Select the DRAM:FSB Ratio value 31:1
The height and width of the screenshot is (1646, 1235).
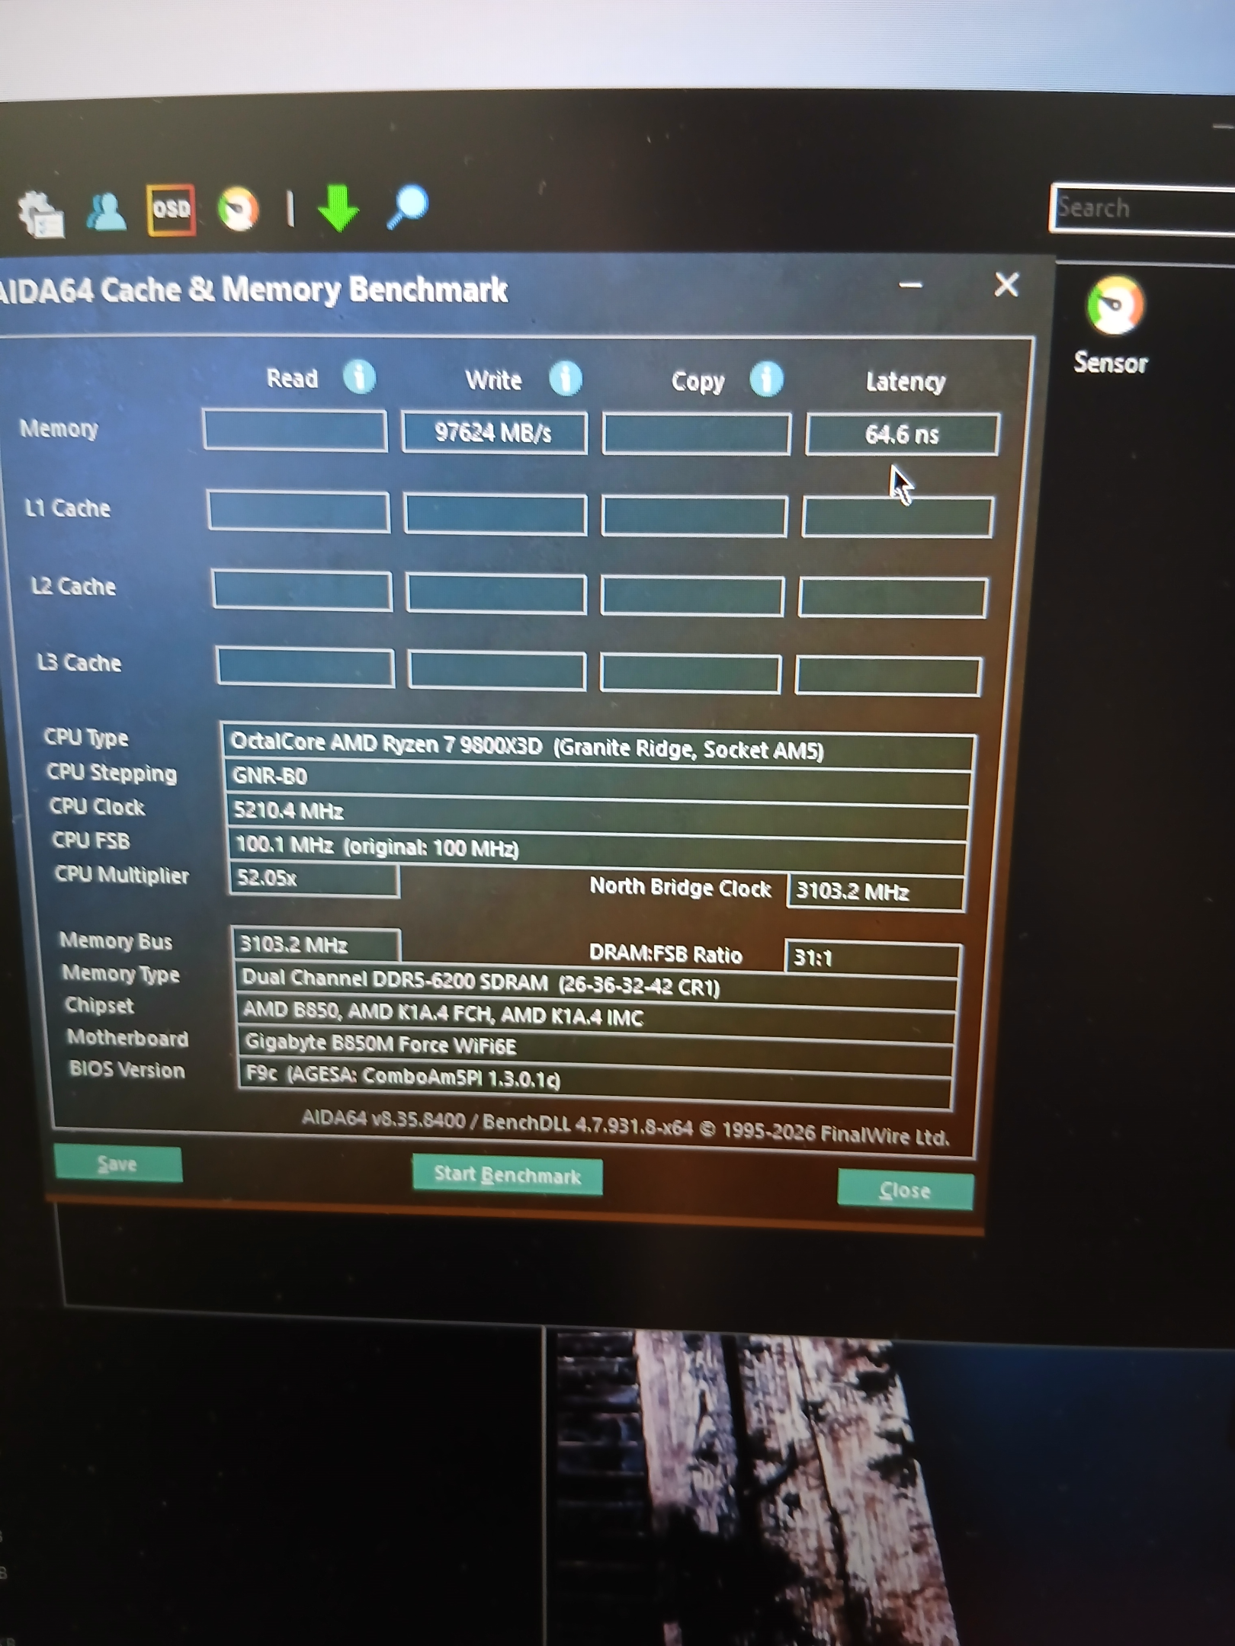873,958
